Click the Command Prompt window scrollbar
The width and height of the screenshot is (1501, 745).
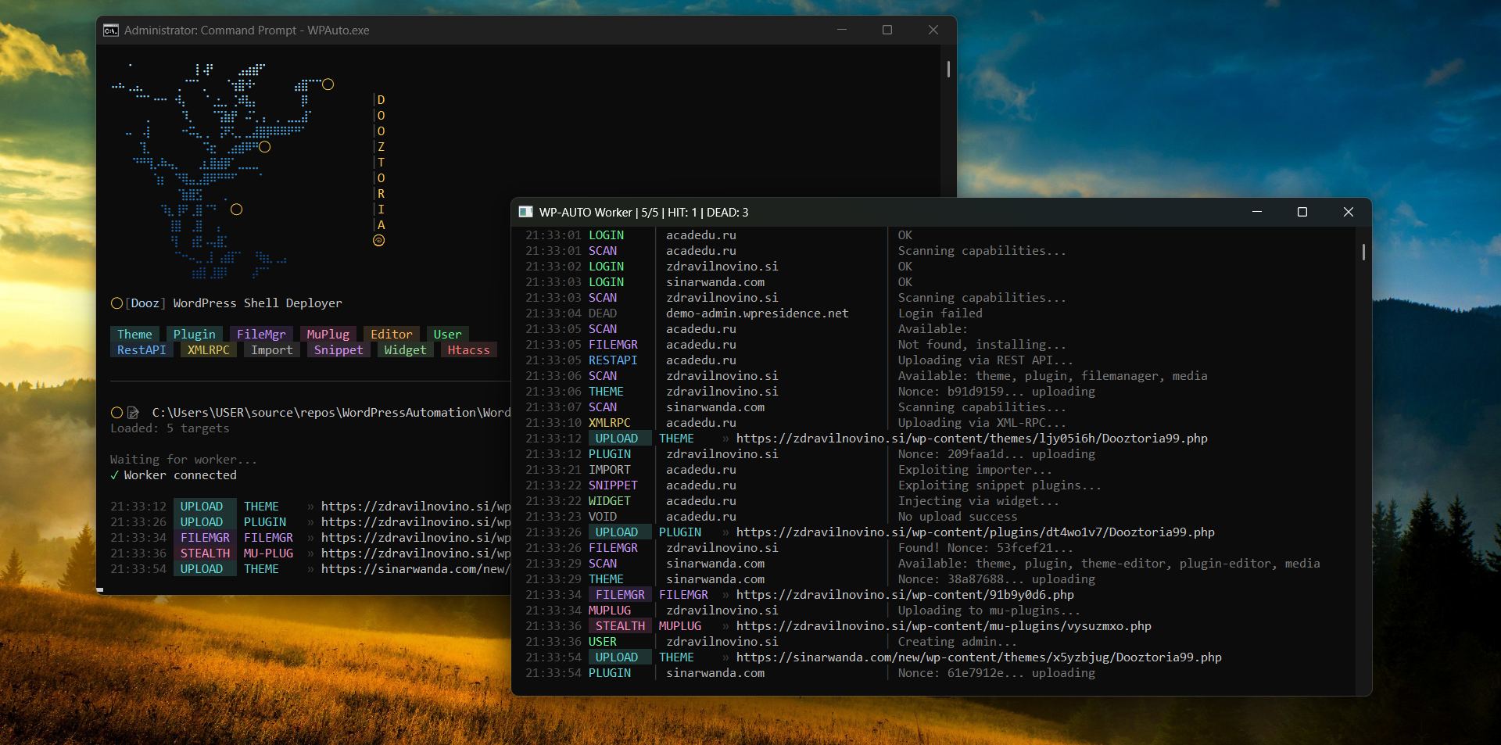[x=948, y=70]
